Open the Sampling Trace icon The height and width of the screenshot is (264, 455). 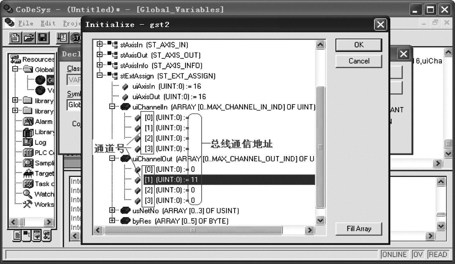[x=28, y=163]
